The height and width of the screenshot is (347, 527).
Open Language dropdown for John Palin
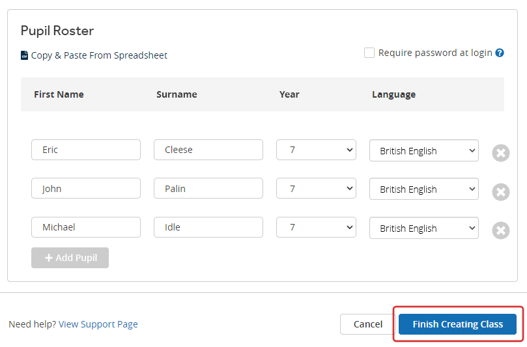click(x=424, y=189)
